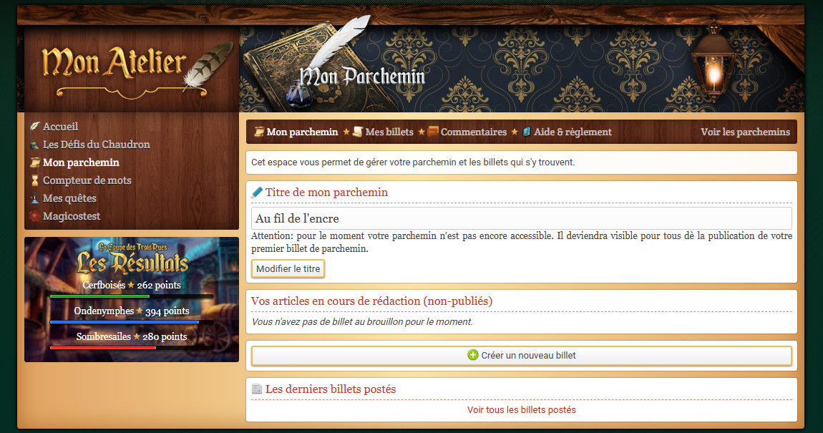Click the blue pencil icon beside Titre de mon parchemin
The width and height of the screenshot is (823, 433).
point(257,193)
